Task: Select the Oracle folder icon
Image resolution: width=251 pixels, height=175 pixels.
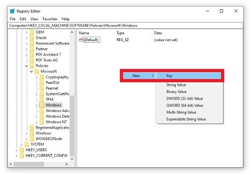Action: 32,37
